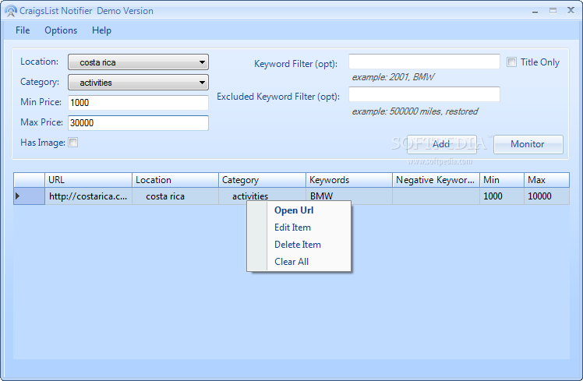583x381 pixels.
Task: Click the 1000 Min cell in table
Action: tap(502, 196)
